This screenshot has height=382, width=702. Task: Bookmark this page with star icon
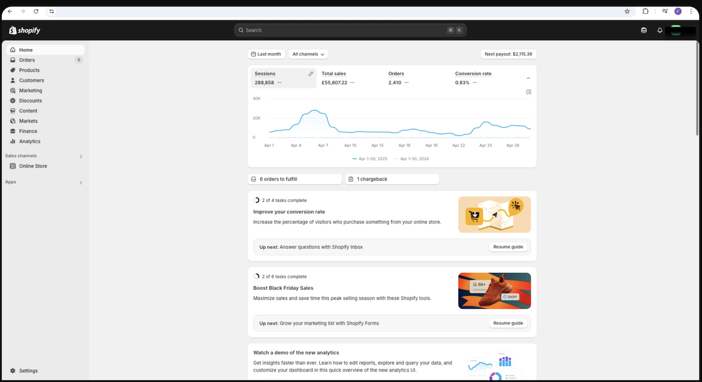pos(627,11)
